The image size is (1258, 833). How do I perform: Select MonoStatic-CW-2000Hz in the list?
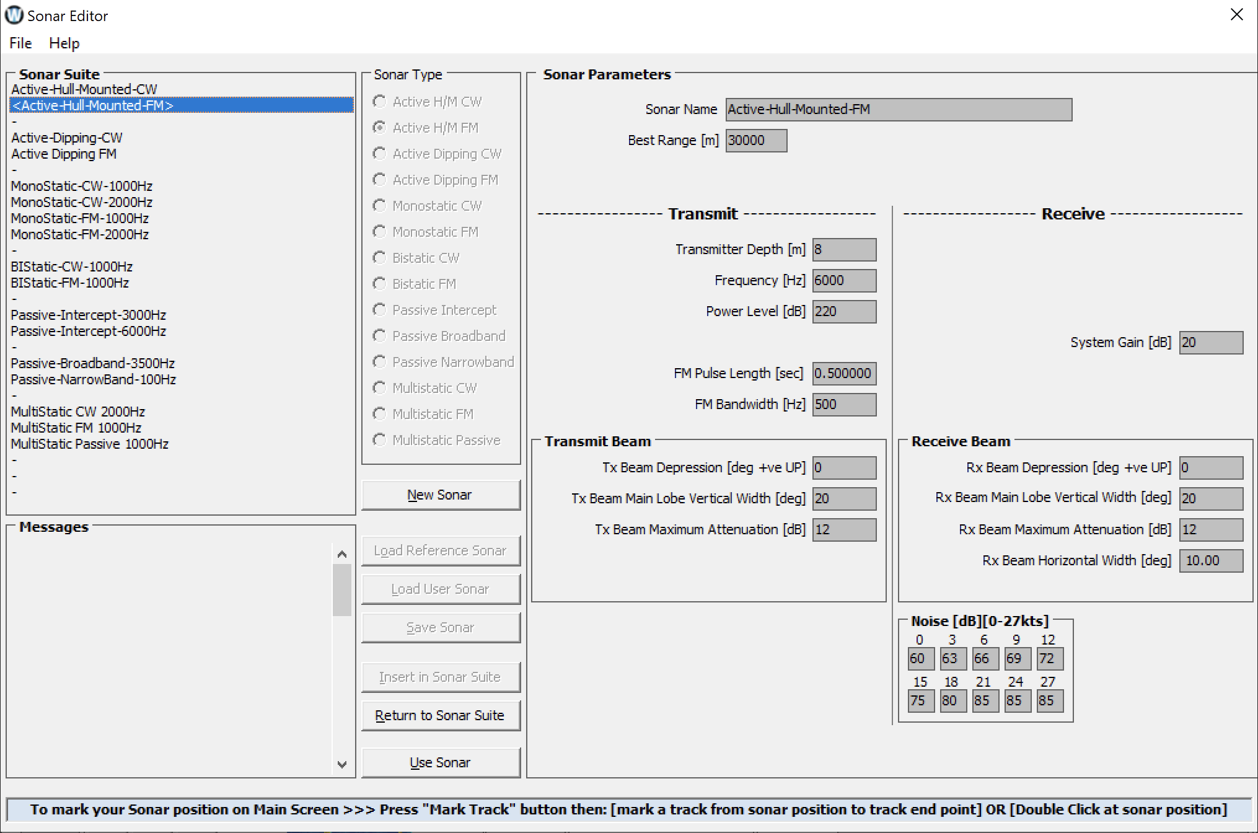(x=181, y=202)
